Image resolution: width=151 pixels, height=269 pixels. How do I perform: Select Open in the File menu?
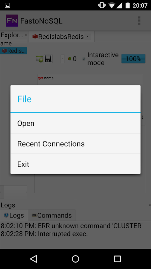(x=75, y=123)
